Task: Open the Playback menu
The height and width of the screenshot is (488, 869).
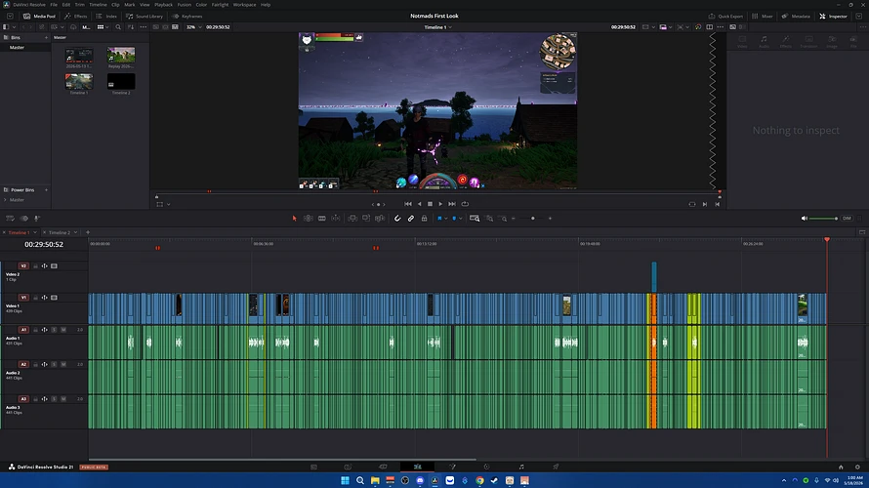Action: pos(163,5)
